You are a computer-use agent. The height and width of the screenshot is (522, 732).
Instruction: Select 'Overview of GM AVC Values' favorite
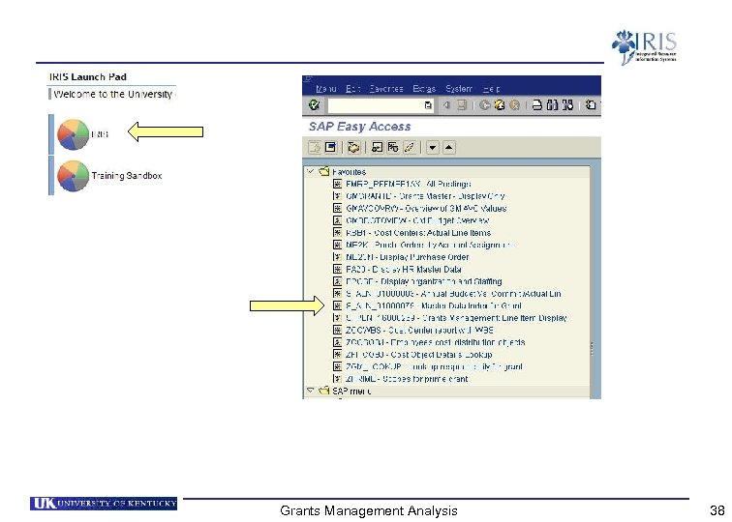426,209
